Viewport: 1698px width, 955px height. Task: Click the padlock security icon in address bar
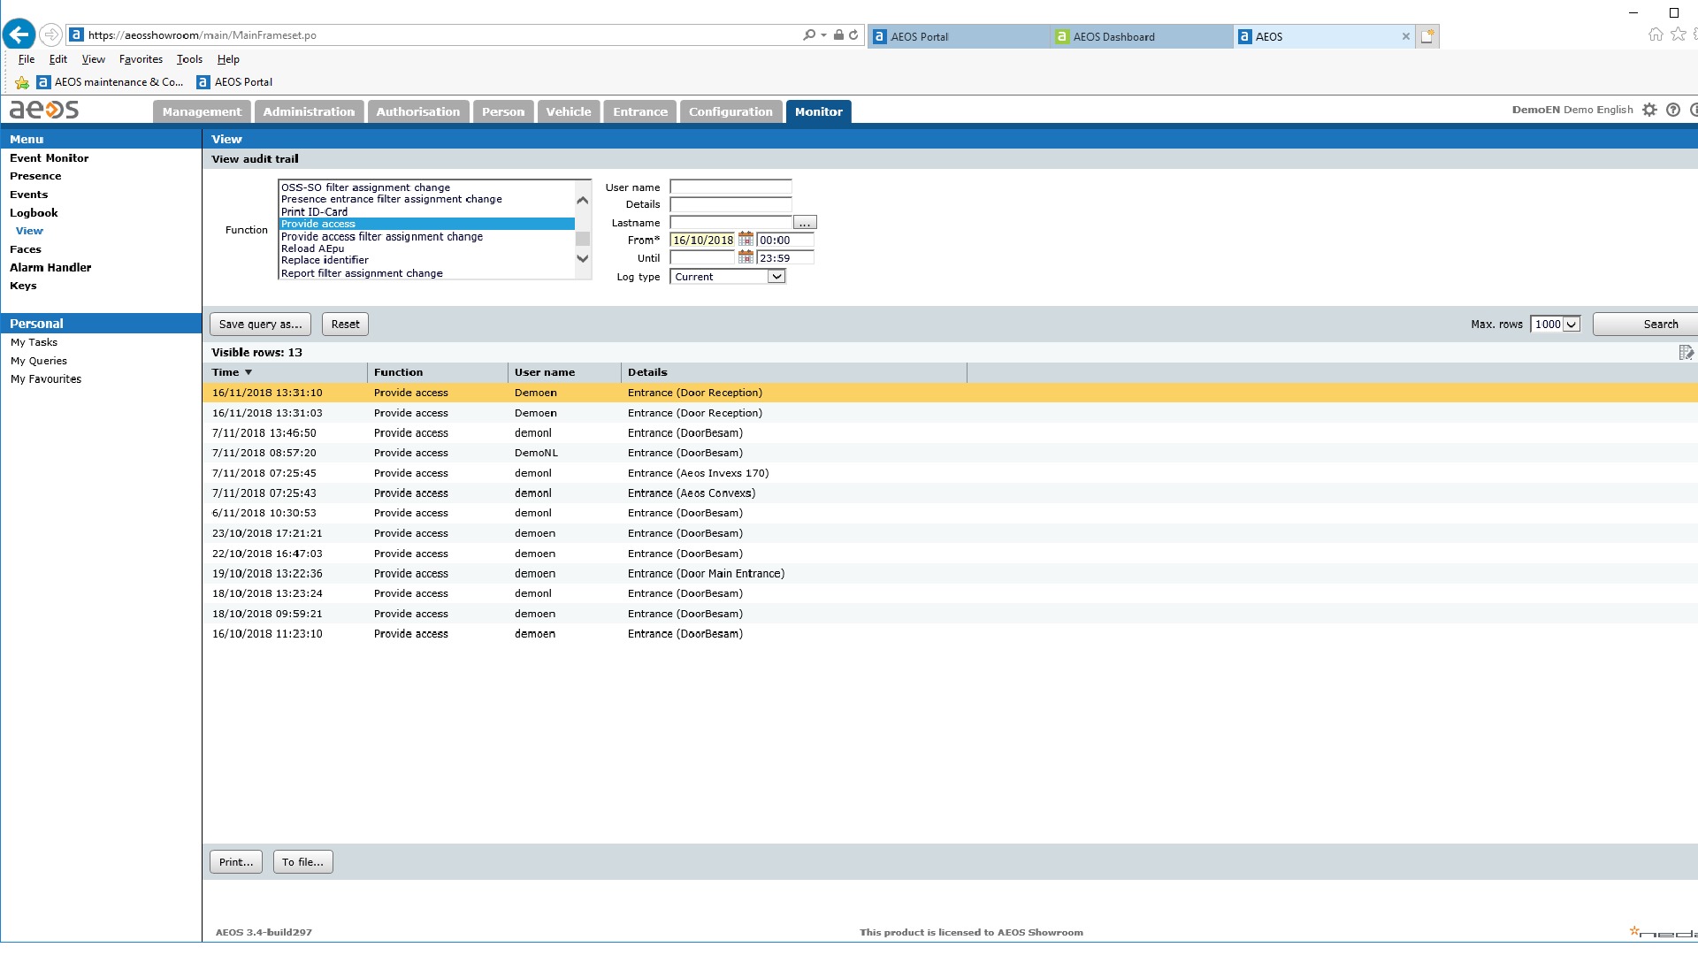(838, 35)
